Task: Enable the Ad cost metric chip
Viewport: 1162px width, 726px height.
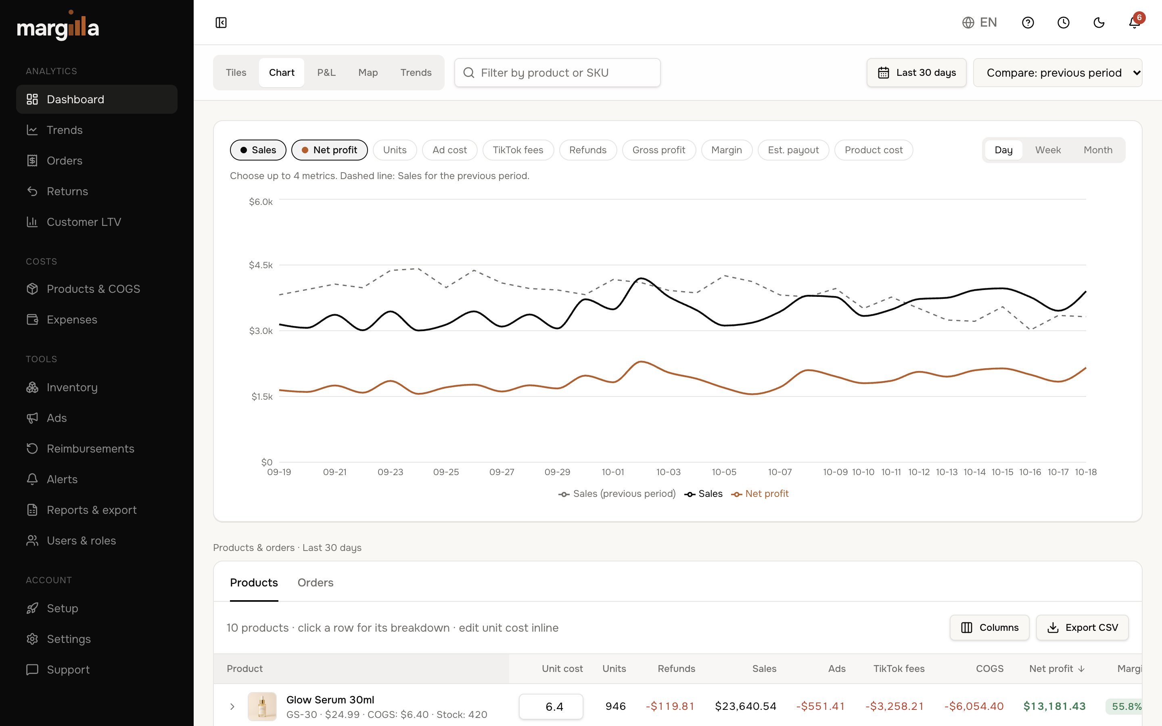Action: tap(449, 150)
